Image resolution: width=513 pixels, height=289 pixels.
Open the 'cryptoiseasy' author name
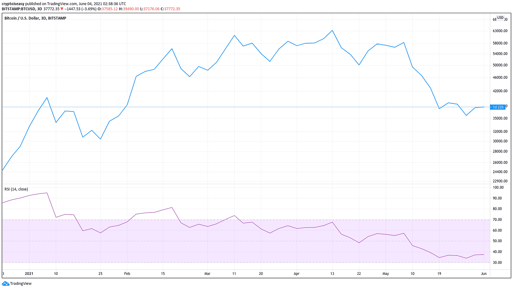13,4
